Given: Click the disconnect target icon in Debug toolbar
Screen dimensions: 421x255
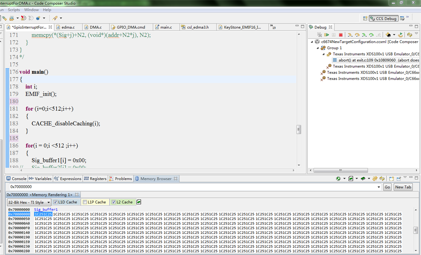Looking at the screenshot, I should click(319, 35).
